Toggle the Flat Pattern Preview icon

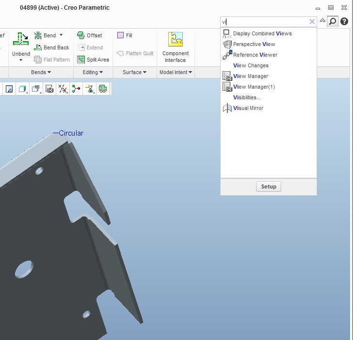[103, 89]
